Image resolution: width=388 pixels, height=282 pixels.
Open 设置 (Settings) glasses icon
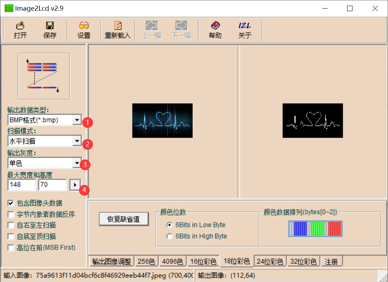(x=84, y=25)
